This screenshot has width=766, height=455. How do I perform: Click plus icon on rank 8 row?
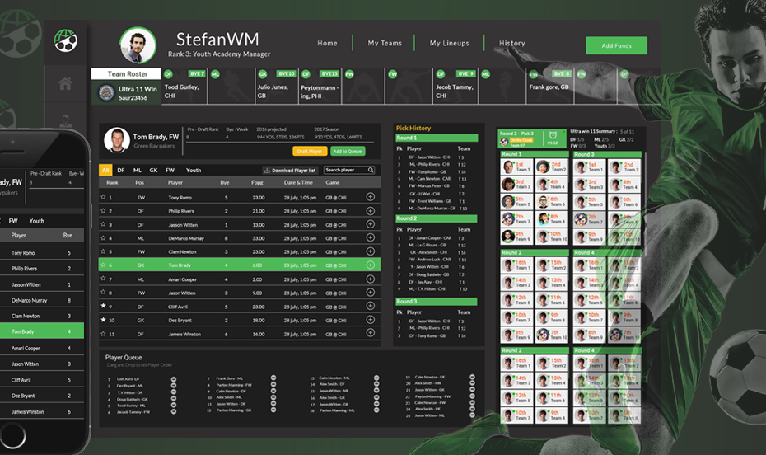(x=371, y=293)
